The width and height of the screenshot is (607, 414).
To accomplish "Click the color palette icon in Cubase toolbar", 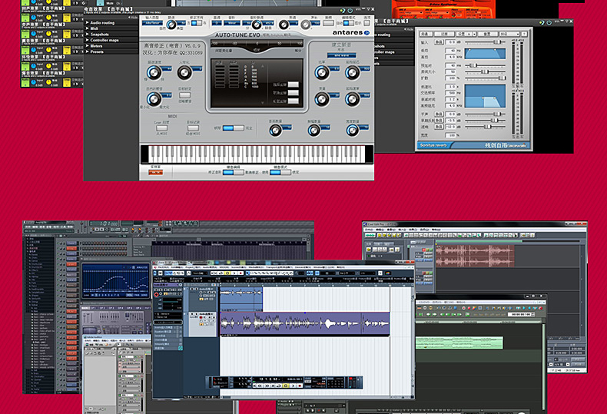I will click(x=388, y=273).
